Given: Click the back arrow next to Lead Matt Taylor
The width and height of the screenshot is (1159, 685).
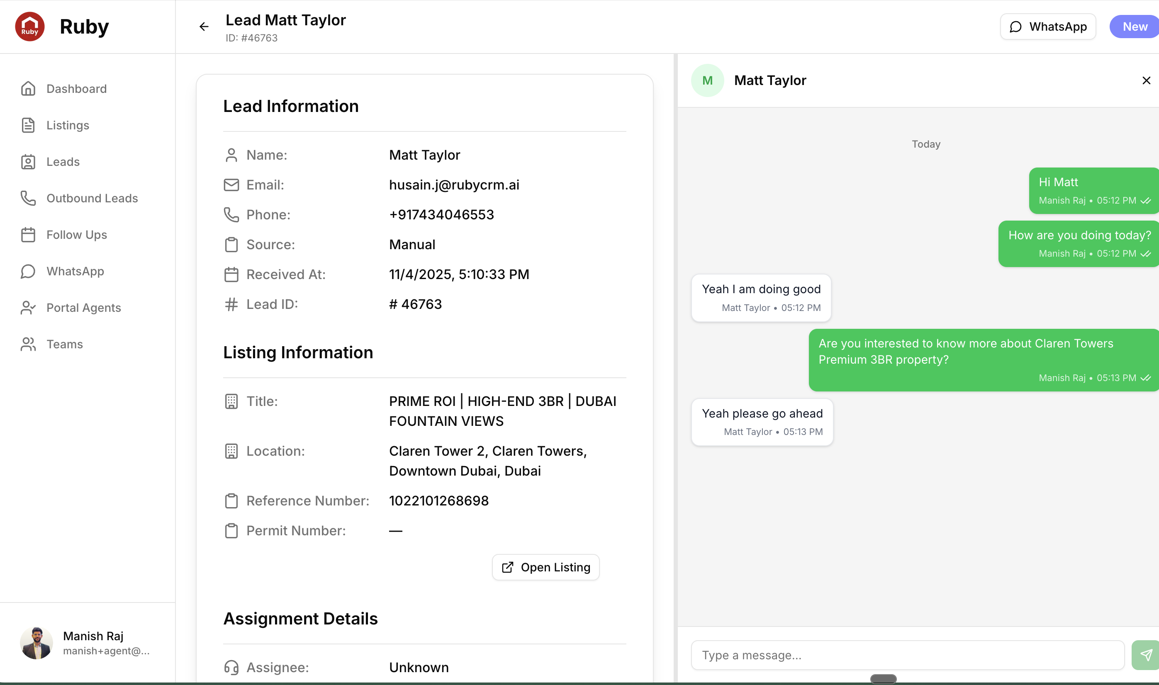Looking at the screenshot, I should coord(204,27).
